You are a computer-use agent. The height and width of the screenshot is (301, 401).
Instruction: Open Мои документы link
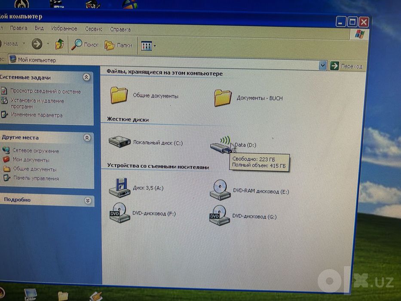click(31, 160)
